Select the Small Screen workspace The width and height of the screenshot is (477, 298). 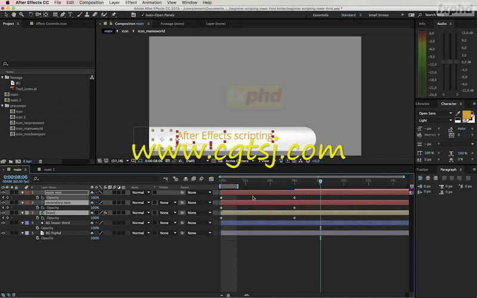tap(379, 15)
